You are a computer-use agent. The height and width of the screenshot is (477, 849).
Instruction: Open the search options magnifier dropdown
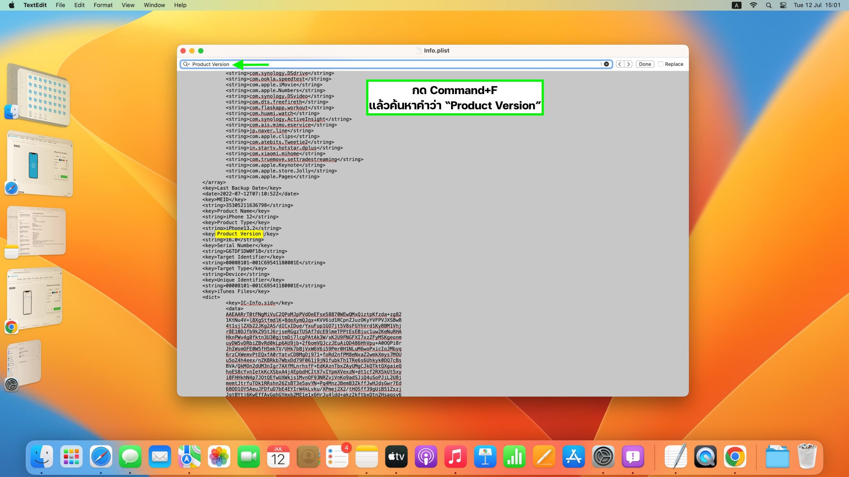(186, 64)
